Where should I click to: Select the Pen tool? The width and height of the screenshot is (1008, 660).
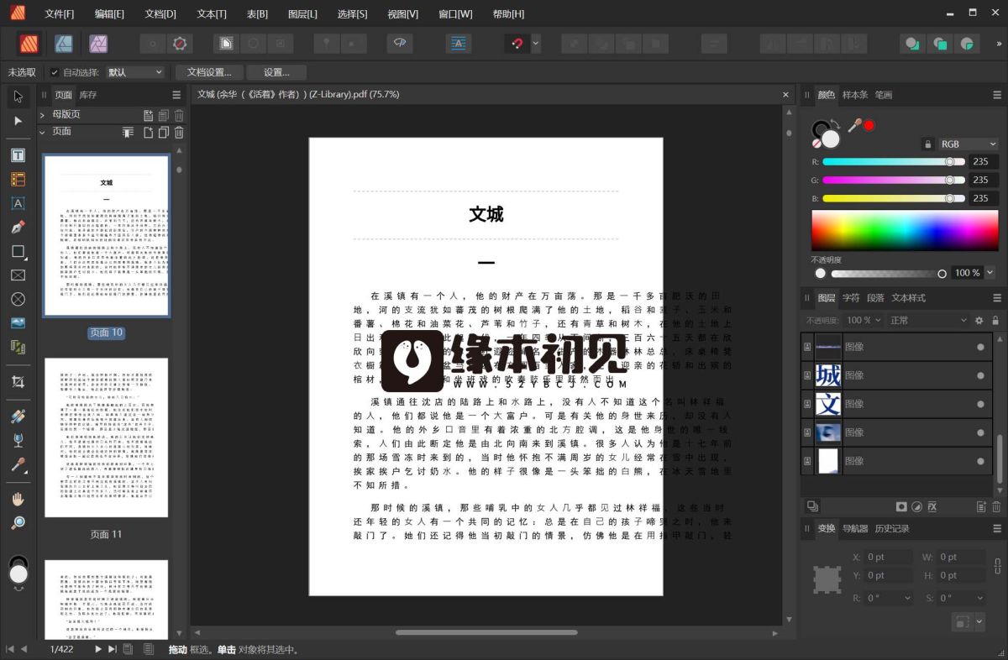pyautogui.click(x=18, y=227)
